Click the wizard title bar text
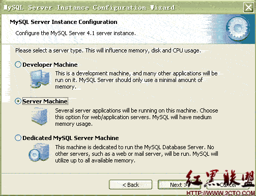 [90, 8]
